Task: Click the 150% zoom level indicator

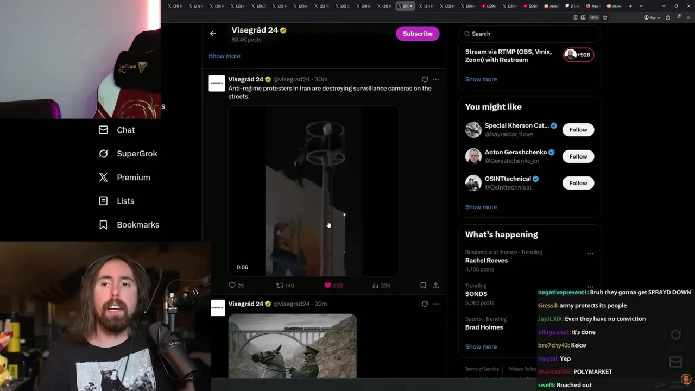Action: [x=594, y=17]
